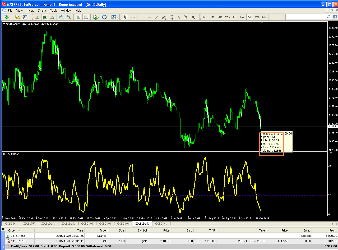Viewport: 338px width, 250px height.
Task: Select the Fibonacci Retracement tool
Action: 172,17
